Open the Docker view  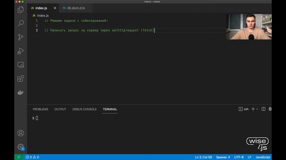21,92
